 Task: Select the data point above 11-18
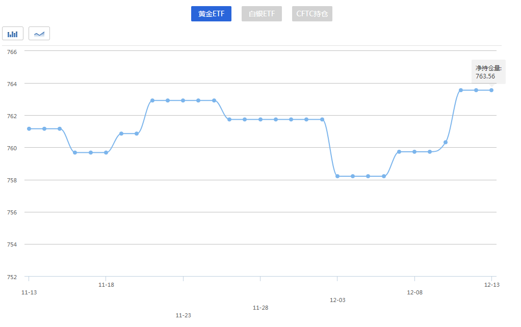coord(106,152)
